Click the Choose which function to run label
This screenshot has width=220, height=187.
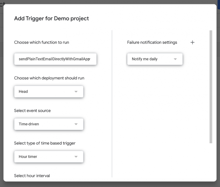click(x=41, y=42)
